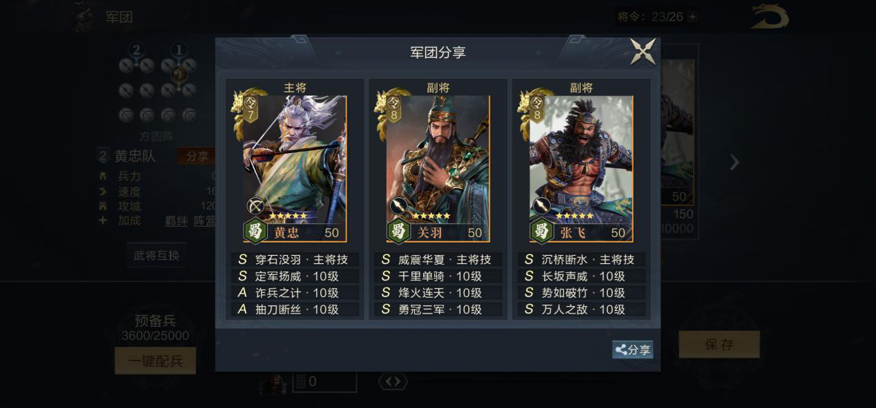The width and height of the screenshot is (876, 408).
Task: Click the 一键配兵 auto-assign troops button
Action: (155, 360)
